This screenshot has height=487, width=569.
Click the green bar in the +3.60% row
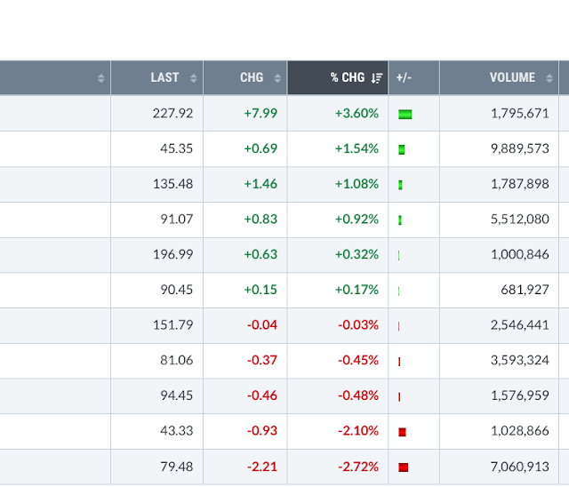tap(405, 114)
